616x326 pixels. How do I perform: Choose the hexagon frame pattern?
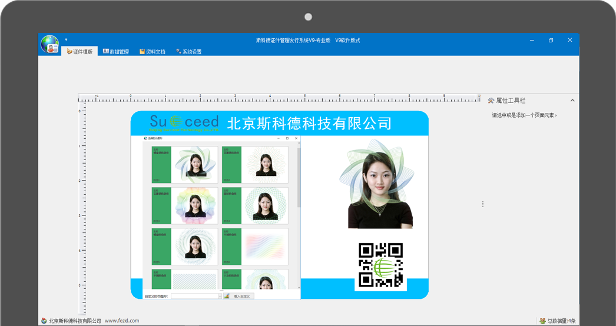pyautogui.click(x=255, y=280)
